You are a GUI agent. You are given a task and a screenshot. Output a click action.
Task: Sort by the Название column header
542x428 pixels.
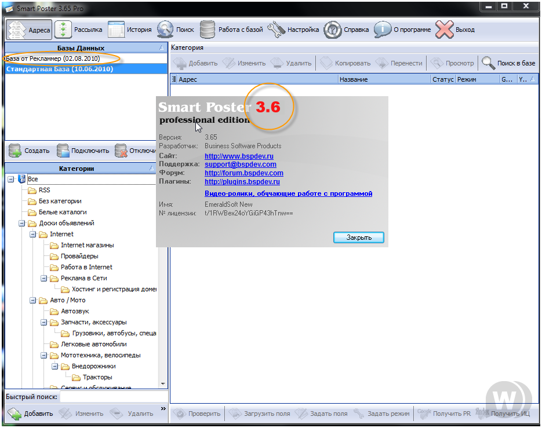pyautogui.click(x=384, y=79)
